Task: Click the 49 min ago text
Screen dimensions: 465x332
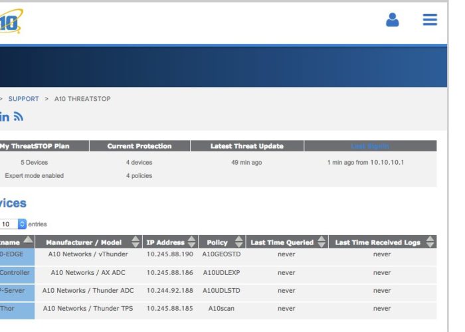Action: pos(246,163)
